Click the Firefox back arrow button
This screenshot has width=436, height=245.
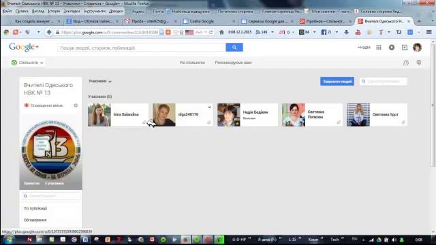click(x=49, y=32)
